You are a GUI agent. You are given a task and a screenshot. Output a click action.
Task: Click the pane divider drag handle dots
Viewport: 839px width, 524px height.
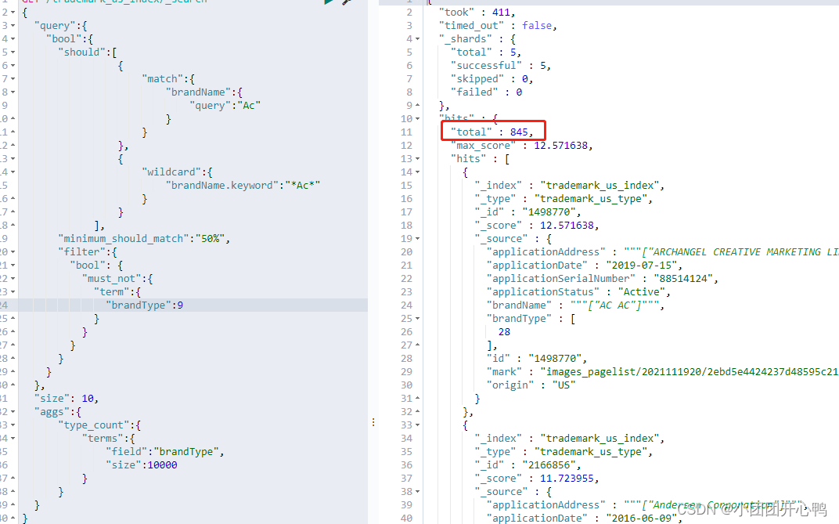373,422
